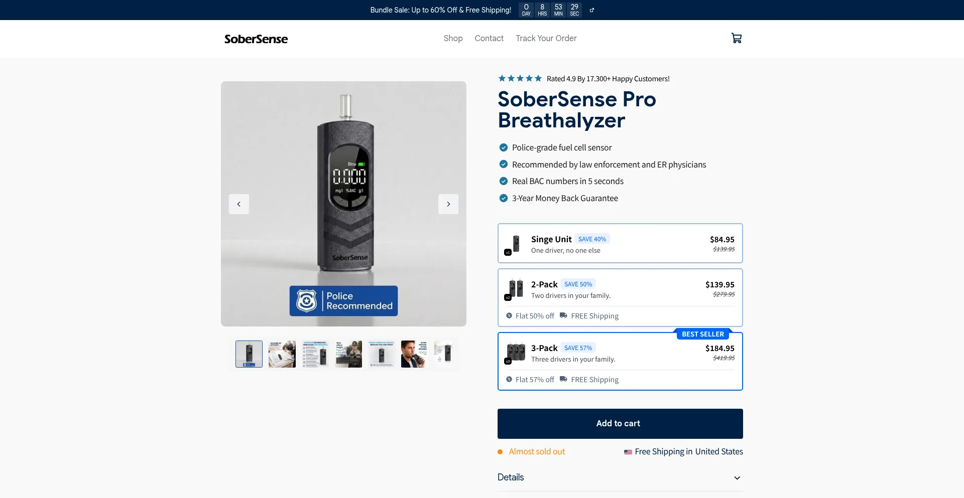The image size is (964, 498).
Task: Click the Police Recommended badge on the image
Action: click(343, 301)
